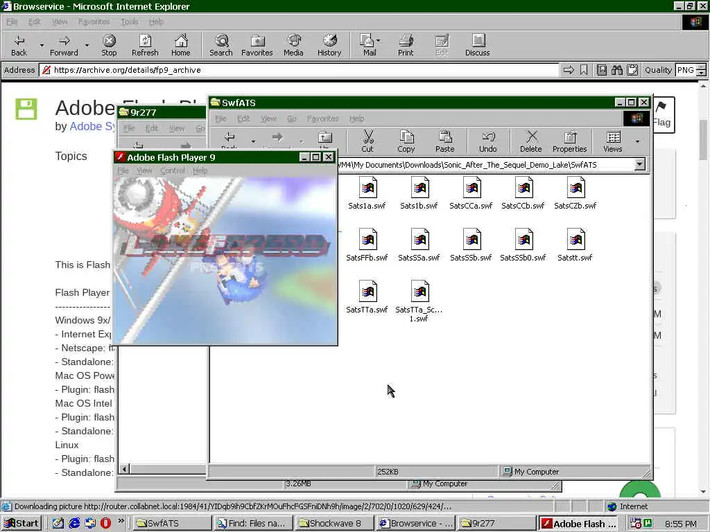Click the Up folder button in SwfATS
710x532 pixels.
click(x=324, y=140)
